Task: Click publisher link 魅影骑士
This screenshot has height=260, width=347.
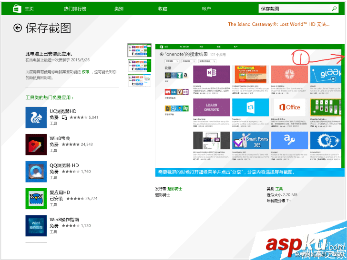Action: [175, 189]
